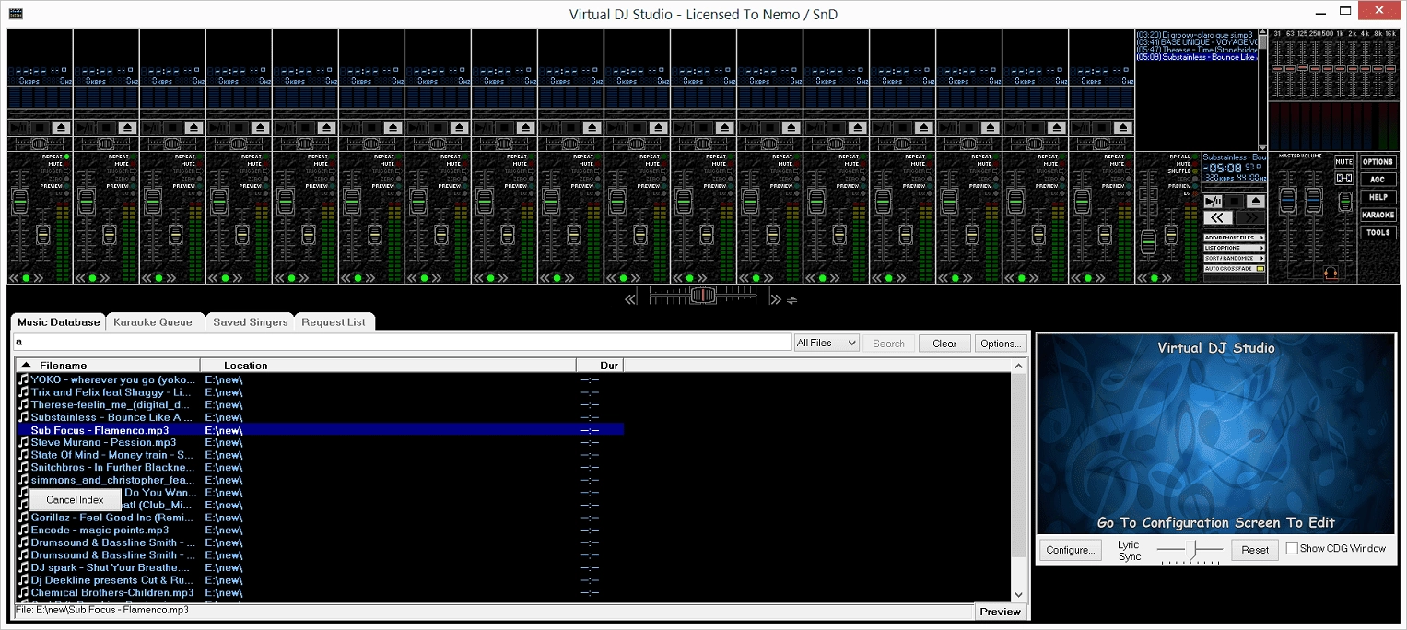The width and height of the screenshot is (1407, 630).
Task: Click the first deck's trigger arrow
Action: click(67, 171)
